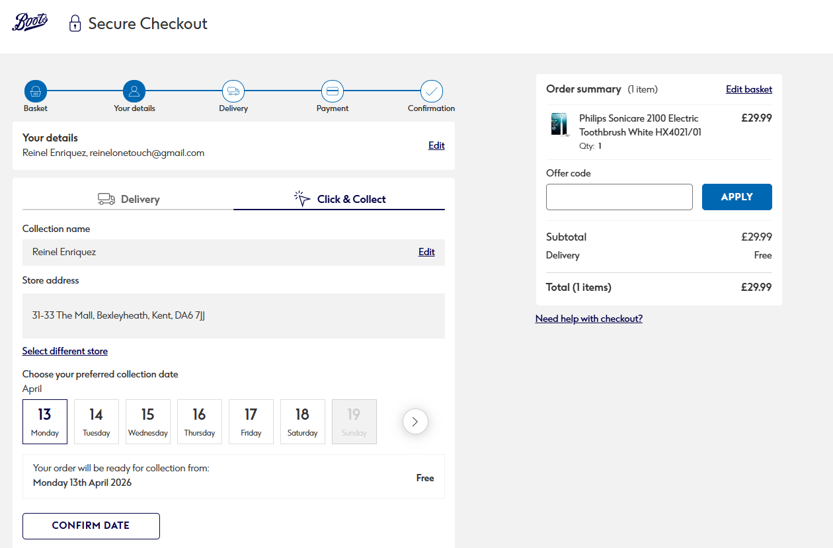Select Saturday 18 collection date
The width and height of the screenshot is (833, 548).
point(303,422)
